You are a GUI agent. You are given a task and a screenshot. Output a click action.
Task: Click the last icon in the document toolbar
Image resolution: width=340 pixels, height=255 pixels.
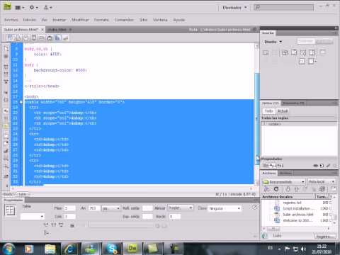[x=65, y=38]
